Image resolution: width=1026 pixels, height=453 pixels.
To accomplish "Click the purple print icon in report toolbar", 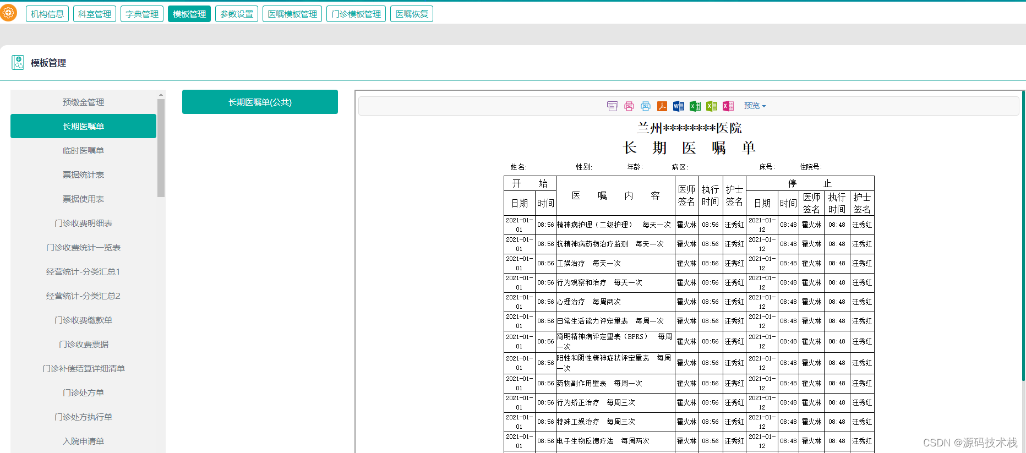I will [x=613, y=106].
